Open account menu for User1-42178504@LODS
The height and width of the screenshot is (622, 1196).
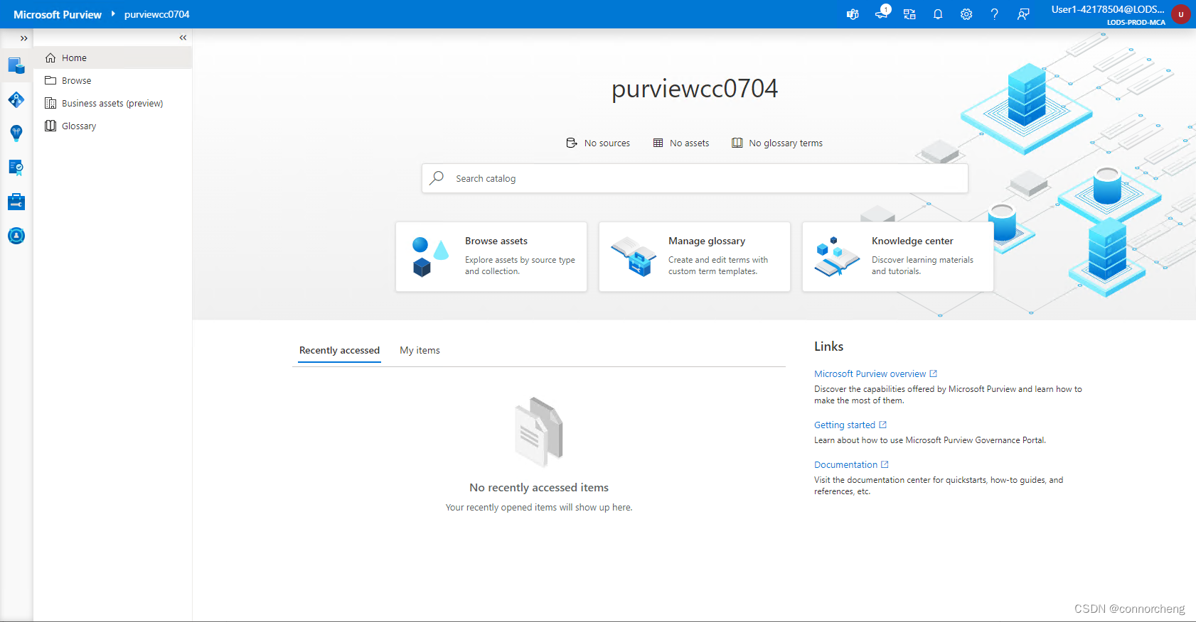[1108, 9]
